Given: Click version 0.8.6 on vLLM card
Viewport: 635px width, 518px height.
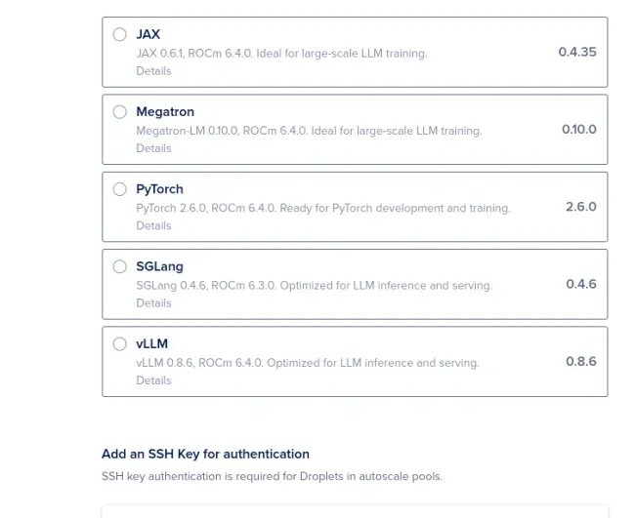Looking at the screenshot, I should tap(580, 362).
